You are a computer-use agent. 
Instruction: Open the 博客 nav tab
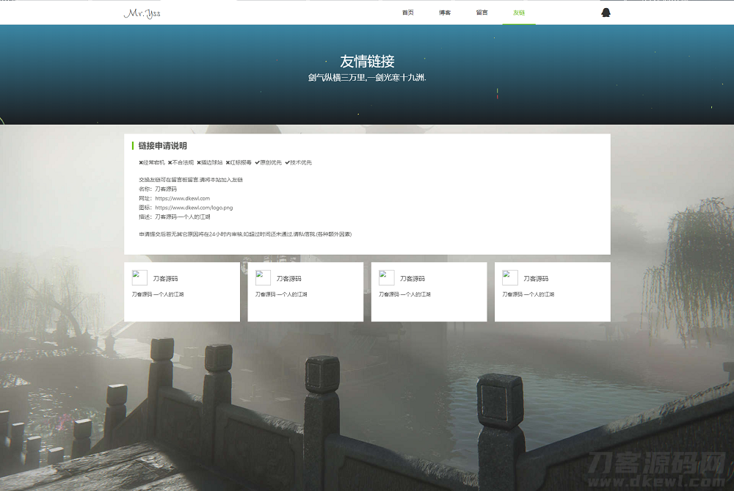pyautogui.click(x=445, y=12)
